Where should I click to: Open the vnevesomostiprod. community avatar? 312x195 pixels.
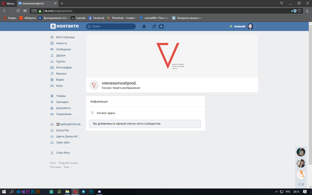tap(94, 85)
